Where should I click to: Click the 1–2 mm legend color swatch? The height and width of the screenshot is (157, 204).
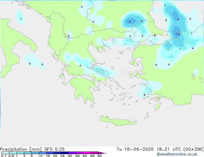20,153
